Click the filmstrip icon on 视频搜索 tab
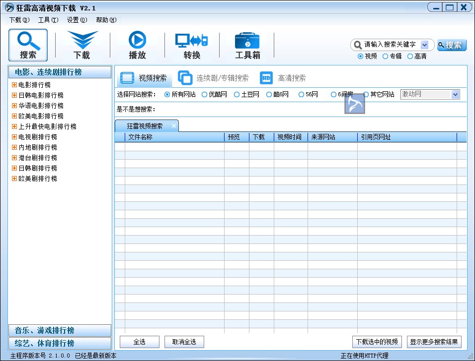 [128, 77]
